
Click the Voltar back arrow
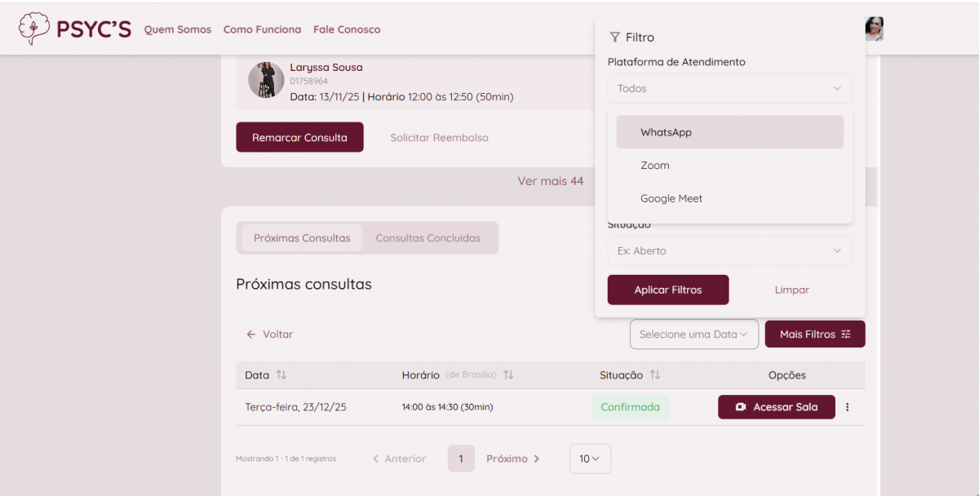(251, 334)
